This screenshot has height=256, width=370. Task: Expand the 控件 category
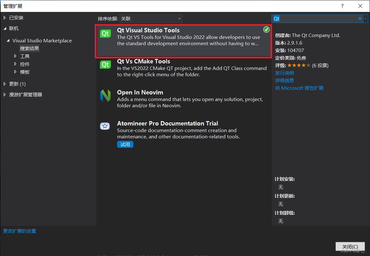[x=15, y=64]
